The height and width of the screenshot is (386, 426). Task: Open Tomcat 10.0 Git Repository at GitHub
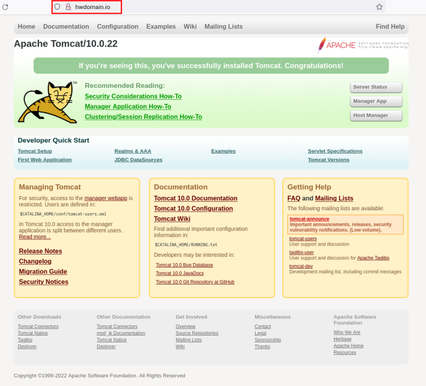195,282
